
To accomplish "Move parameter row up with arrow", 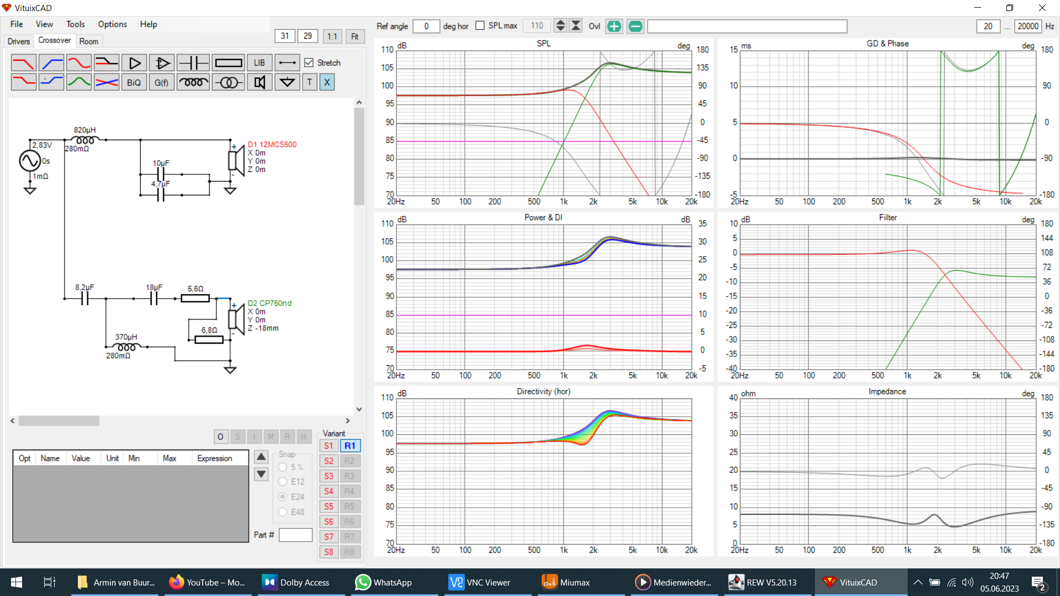I will [261, 457].
